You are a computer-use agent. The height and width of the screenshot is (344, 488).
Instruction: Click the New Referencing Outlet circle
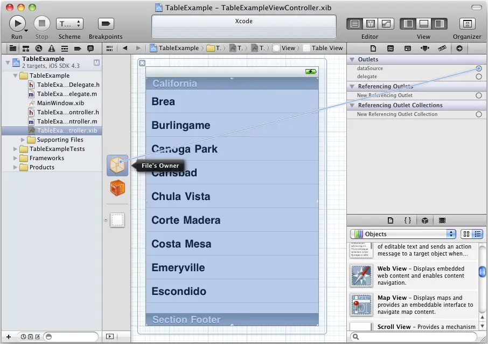coord(478,95)
